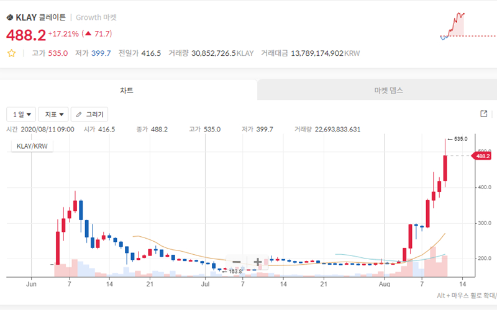Zoom out the chart with minus button

(236, 262)
